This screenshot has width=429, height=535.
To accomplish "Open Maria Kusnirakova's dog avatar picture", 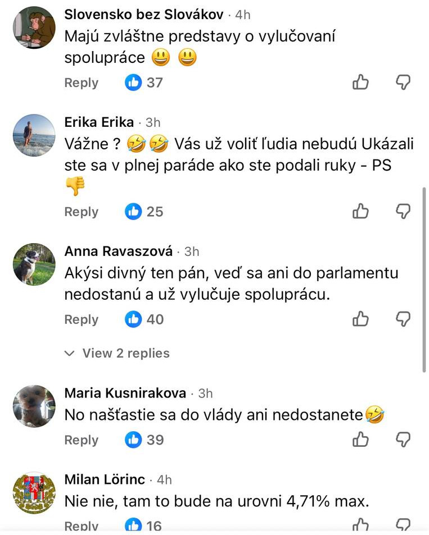I will 34,406.
